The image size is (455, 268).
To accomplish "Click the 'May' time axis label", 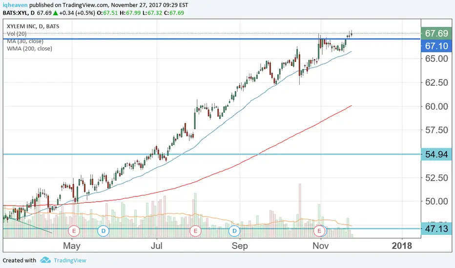I will pos(72,246).
